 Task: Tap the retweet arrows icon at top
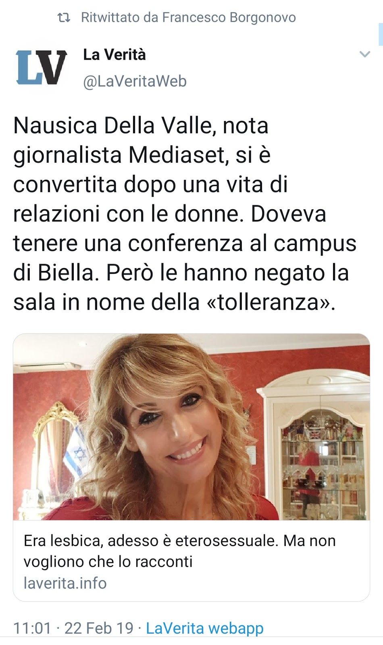[x=64, y=18]
